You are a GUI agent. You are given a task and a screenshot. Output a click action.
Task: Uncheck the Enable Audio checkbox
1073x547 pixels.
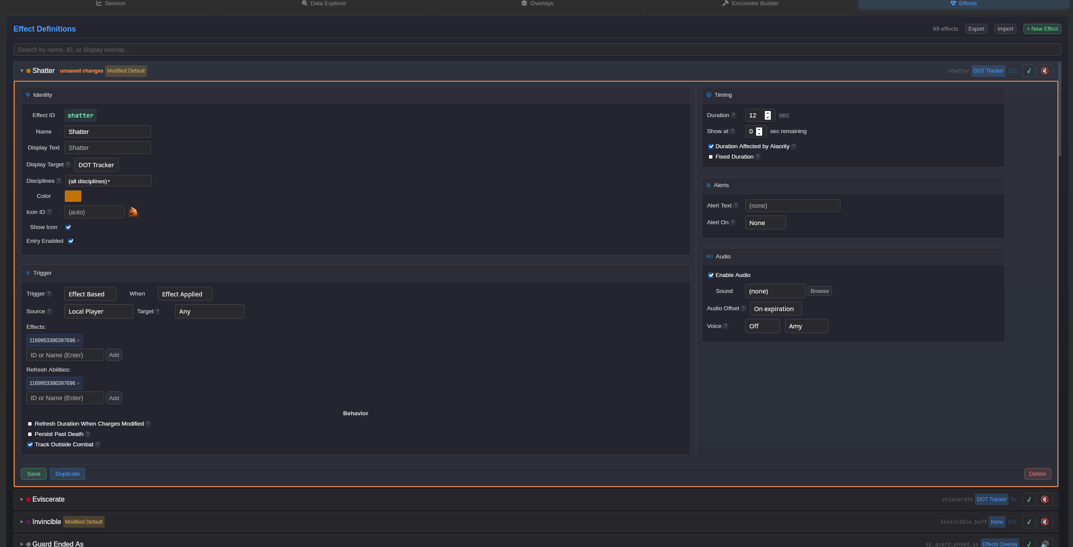(x=711, y=275)
